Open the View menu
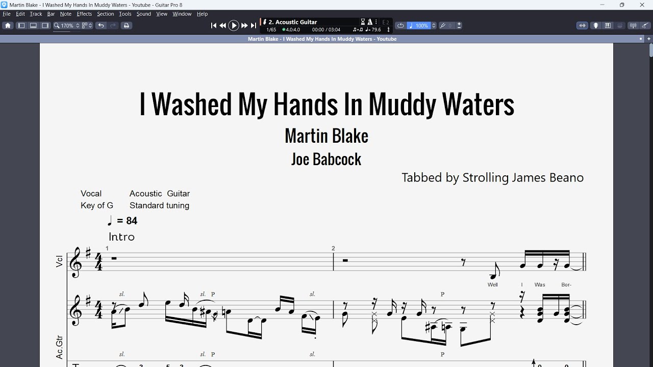Image resolution: width=653 pixels, height=367 pixels. pos(162,14)
